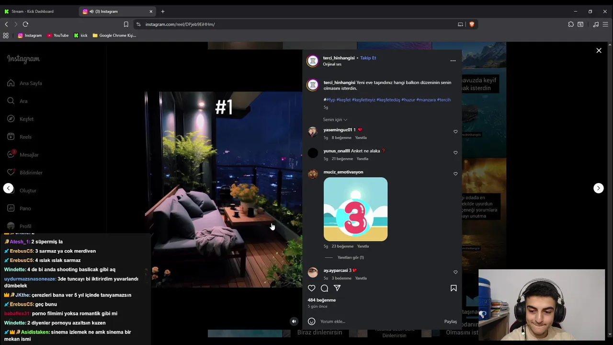Screen dimensions: 613x345
Task: Like yunus_onallll's comment
Action: [455, 153]
